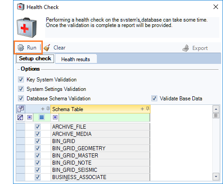
Task: Click the checkbox column filter condition icon
Action: pos(29,117)
